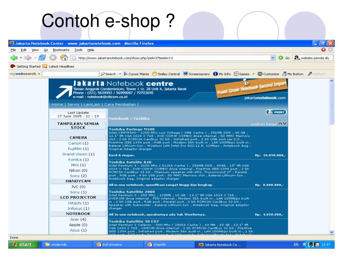Reload the page with the Refresh icon

point(42,58)
